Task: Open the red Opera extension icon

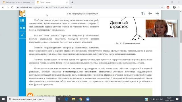Action: point(168,7)
